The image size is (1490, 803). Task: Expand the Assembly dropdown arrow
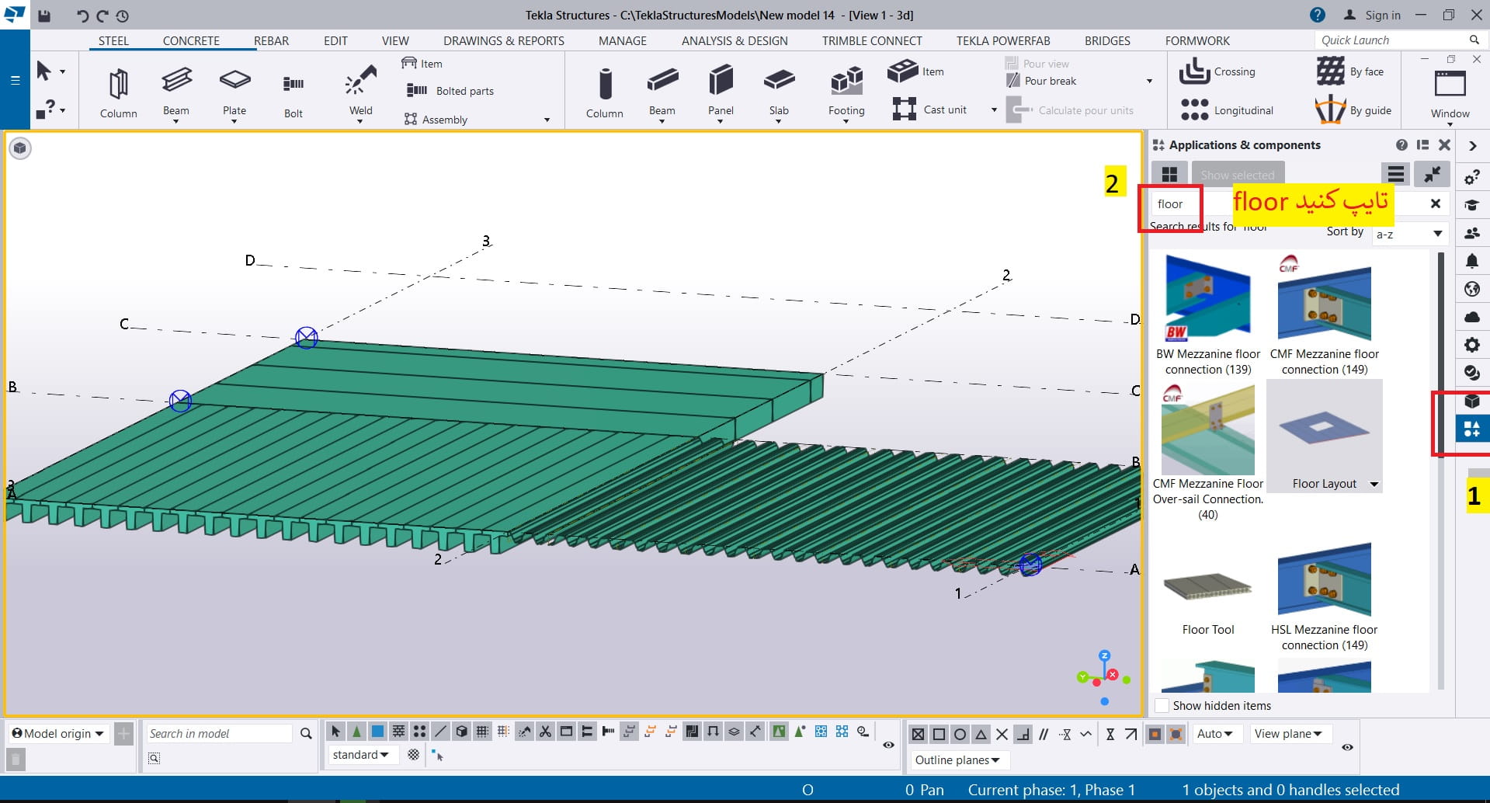[x=547, y=120]
